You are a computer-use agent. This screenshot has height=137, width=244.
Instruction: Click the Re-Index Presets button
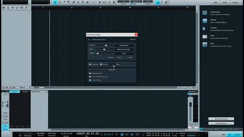coord(221,119)
